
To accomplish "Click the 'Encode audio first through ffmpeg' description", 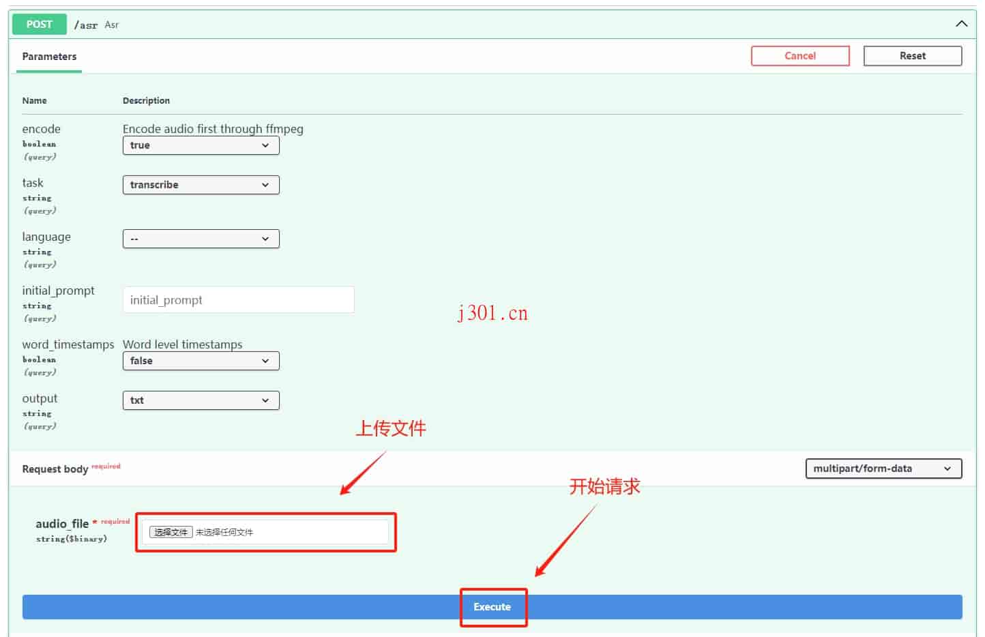I will [213, 129].
